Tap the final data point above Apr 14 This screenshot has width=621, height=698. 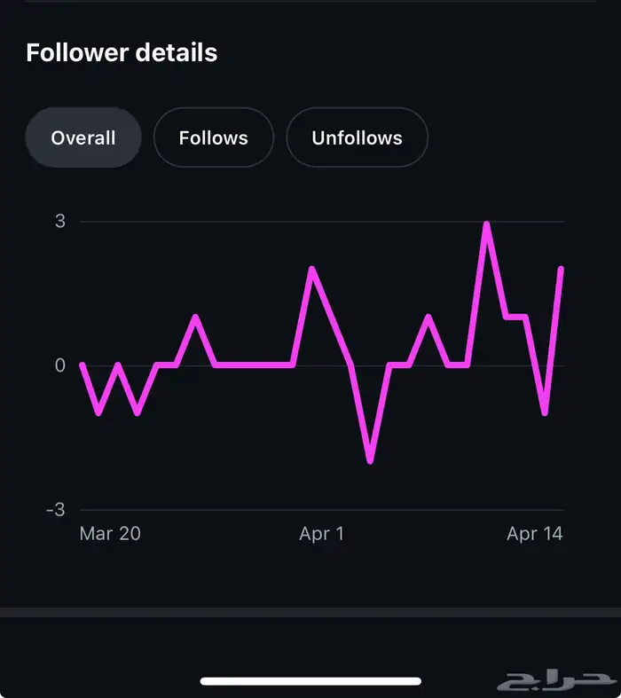click(x=561, y=269)
